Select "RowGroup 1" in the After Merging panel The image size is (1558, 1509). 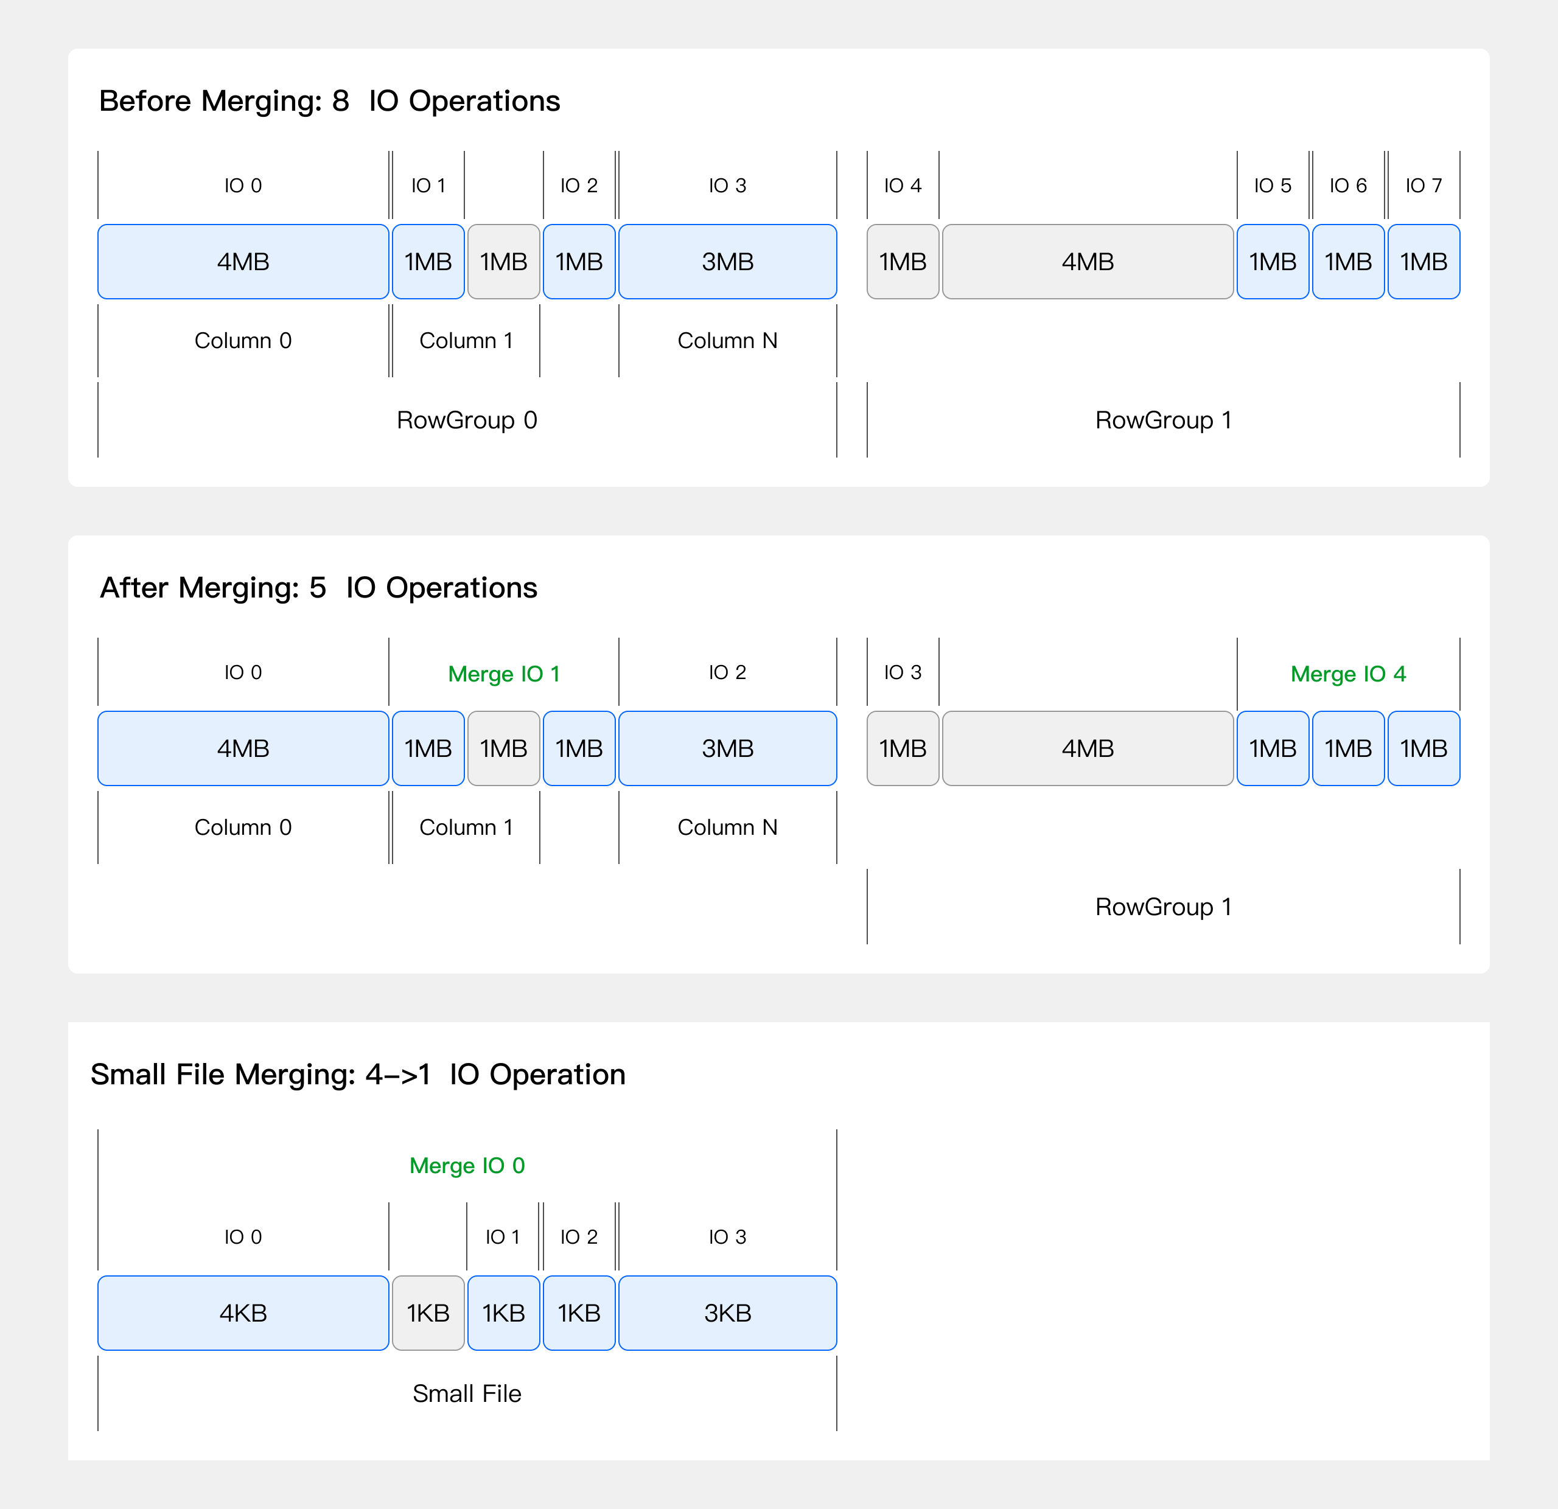click(x=1163, y=907)
